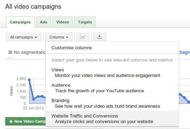Switch to the Videos tab
This screenshot has height=129, width=190.
point(63,22)
